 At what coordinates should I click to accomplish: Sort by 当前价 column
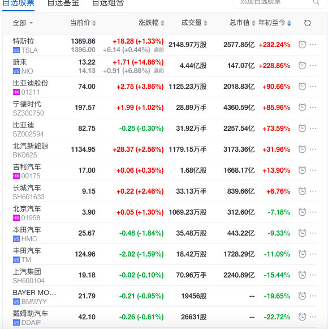pyautogui.click(x=83, y=23)
